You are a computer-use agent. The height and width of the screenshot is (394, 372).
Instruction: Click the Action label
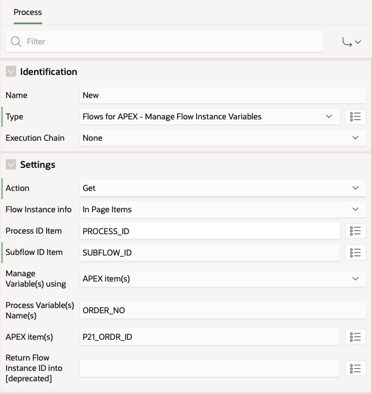[x=17, y=188]
